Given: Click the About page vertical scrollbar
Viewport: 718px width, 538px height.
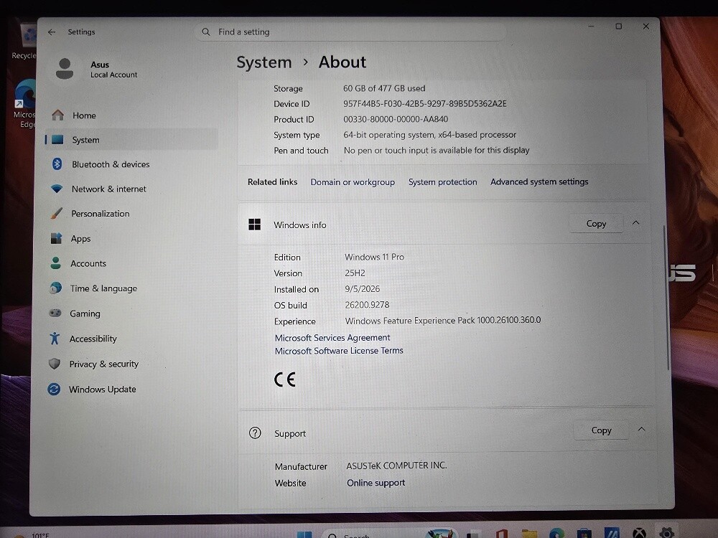Looking at the screenshot, I should pos(667,298).
